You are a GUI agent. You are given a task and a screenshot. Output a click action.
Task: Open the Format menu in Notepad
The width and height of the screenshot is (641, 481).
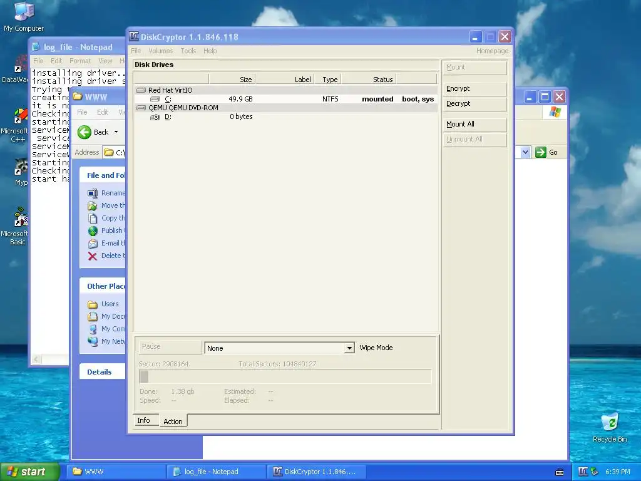(80, 61)
